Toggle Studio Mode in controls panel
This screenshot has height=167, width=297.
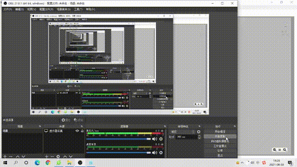pyautogui.click(x=220, y=146)
